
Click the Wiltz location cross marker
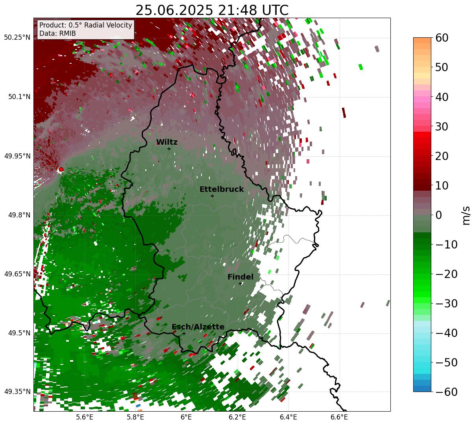coord(169,149)
